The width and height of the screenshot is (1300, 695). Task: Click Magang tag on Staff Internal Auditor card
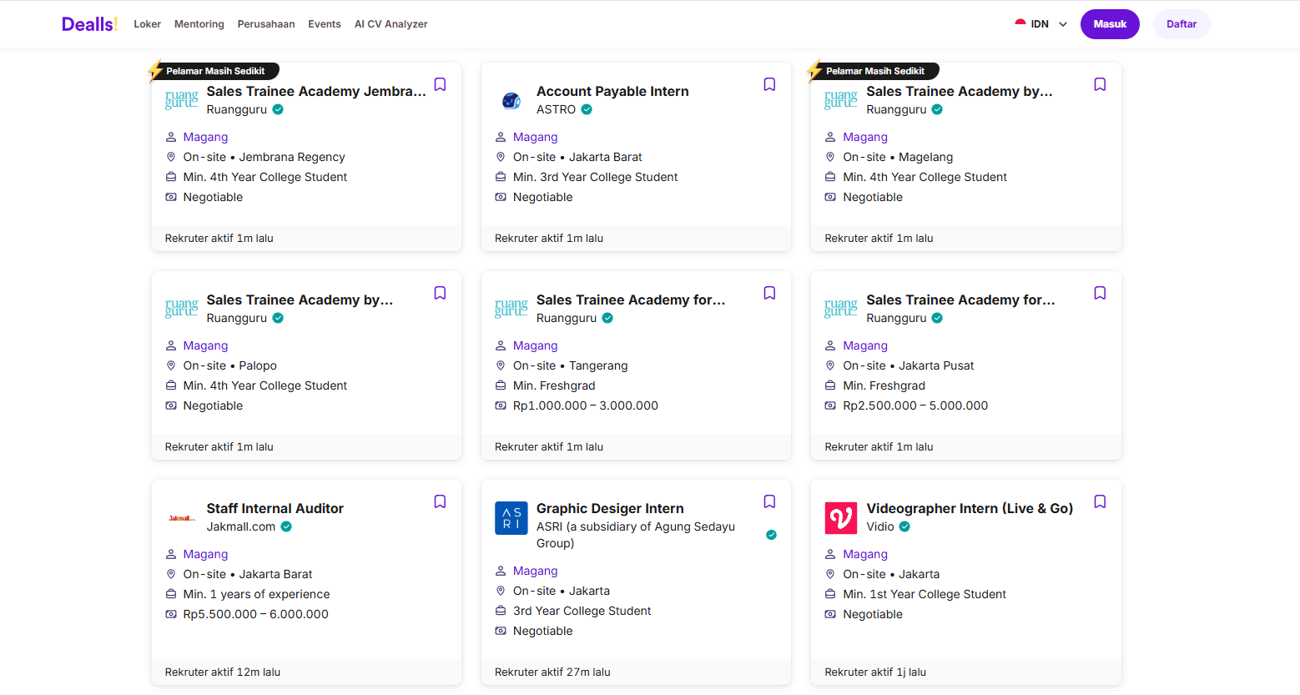coord(205,554)
